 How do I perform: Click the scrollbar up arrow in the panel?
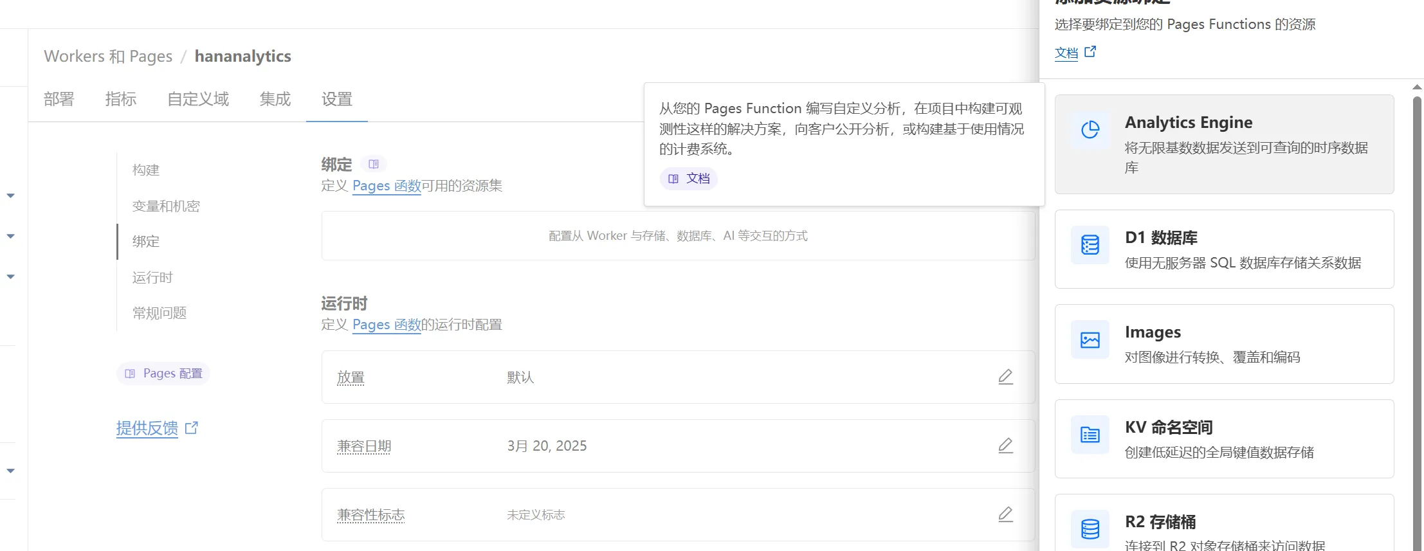(x=1417, y=87)
